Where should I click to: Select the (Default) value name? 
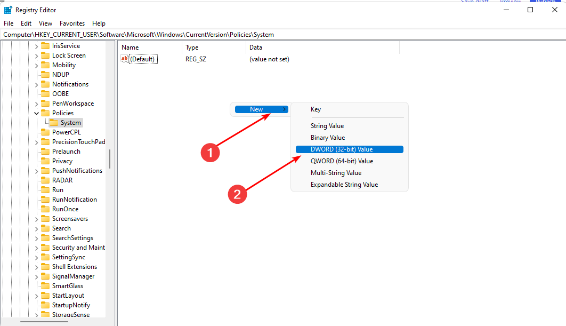[143, 59]
